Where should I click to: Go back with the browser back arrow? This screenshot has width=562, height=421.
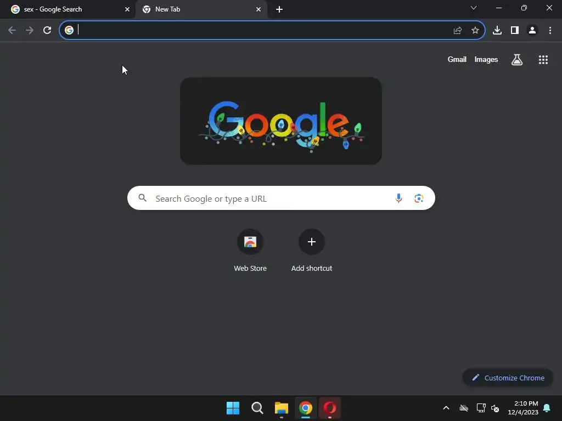tap(12, 31)
